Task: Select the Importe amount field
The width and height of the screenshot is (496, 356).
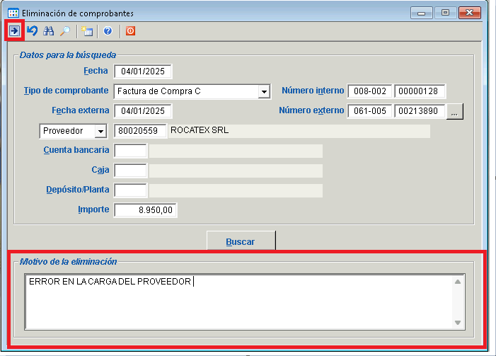Action: click(x=145, y=210)
